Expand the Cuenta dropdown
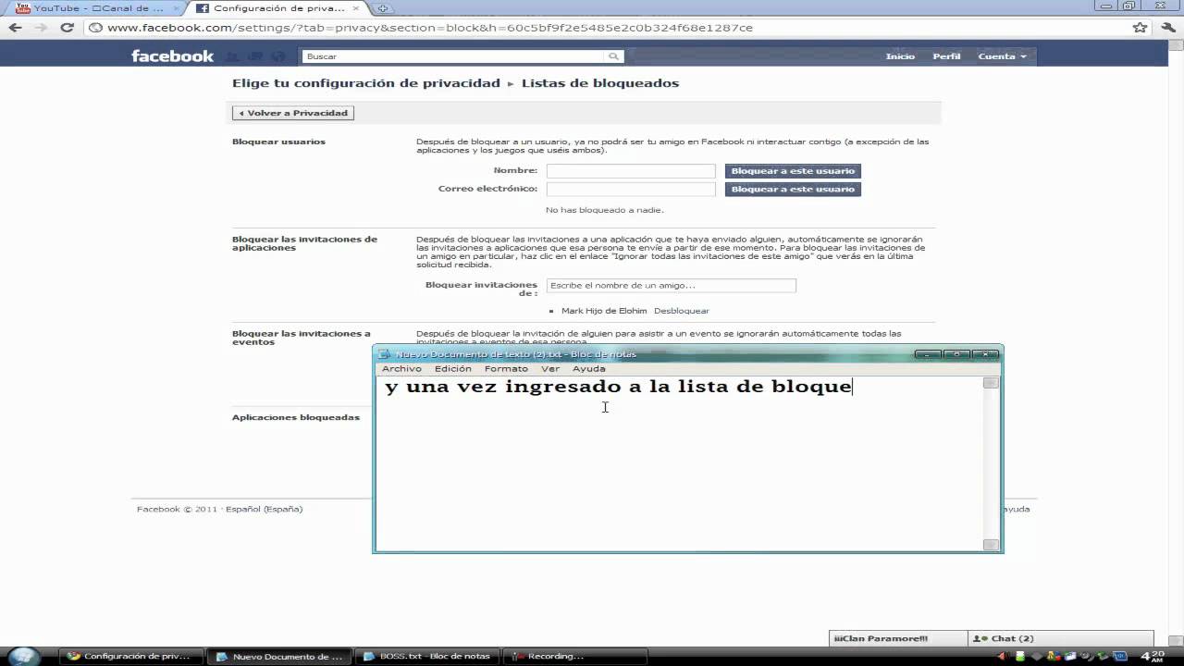The width and height of the screenshot is (1184, 666). (x=1002, y=56)
